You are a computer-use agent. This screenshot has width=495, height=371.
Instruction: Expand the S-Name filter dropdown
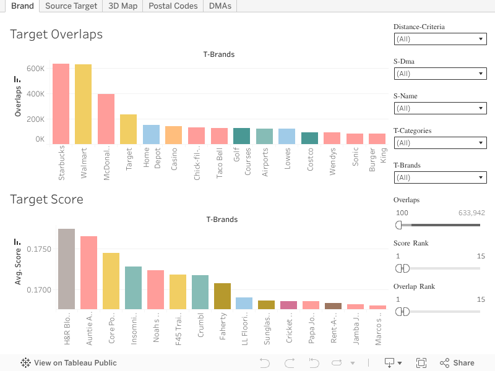tap(440, 108)
